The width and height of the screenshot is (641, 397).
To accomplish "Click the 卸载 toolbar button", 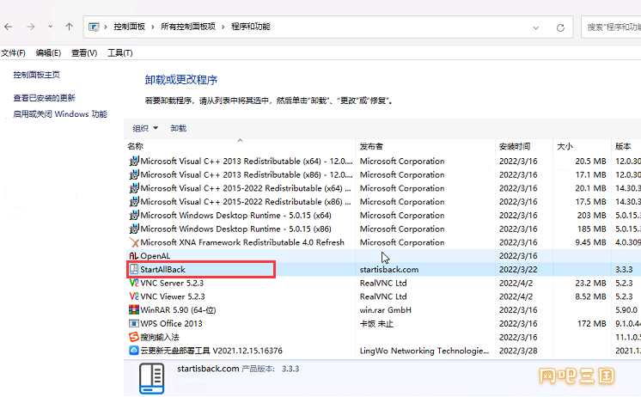I will point(178,128).
